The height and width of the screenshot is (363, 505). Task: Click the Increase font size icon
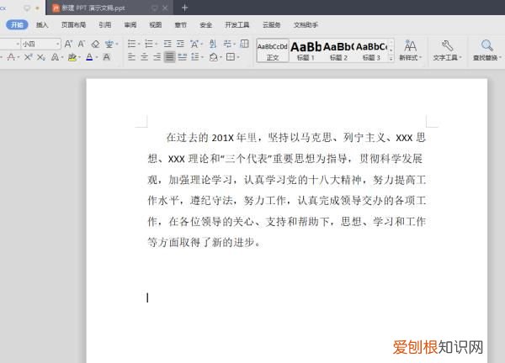click(x=68, y=44)
